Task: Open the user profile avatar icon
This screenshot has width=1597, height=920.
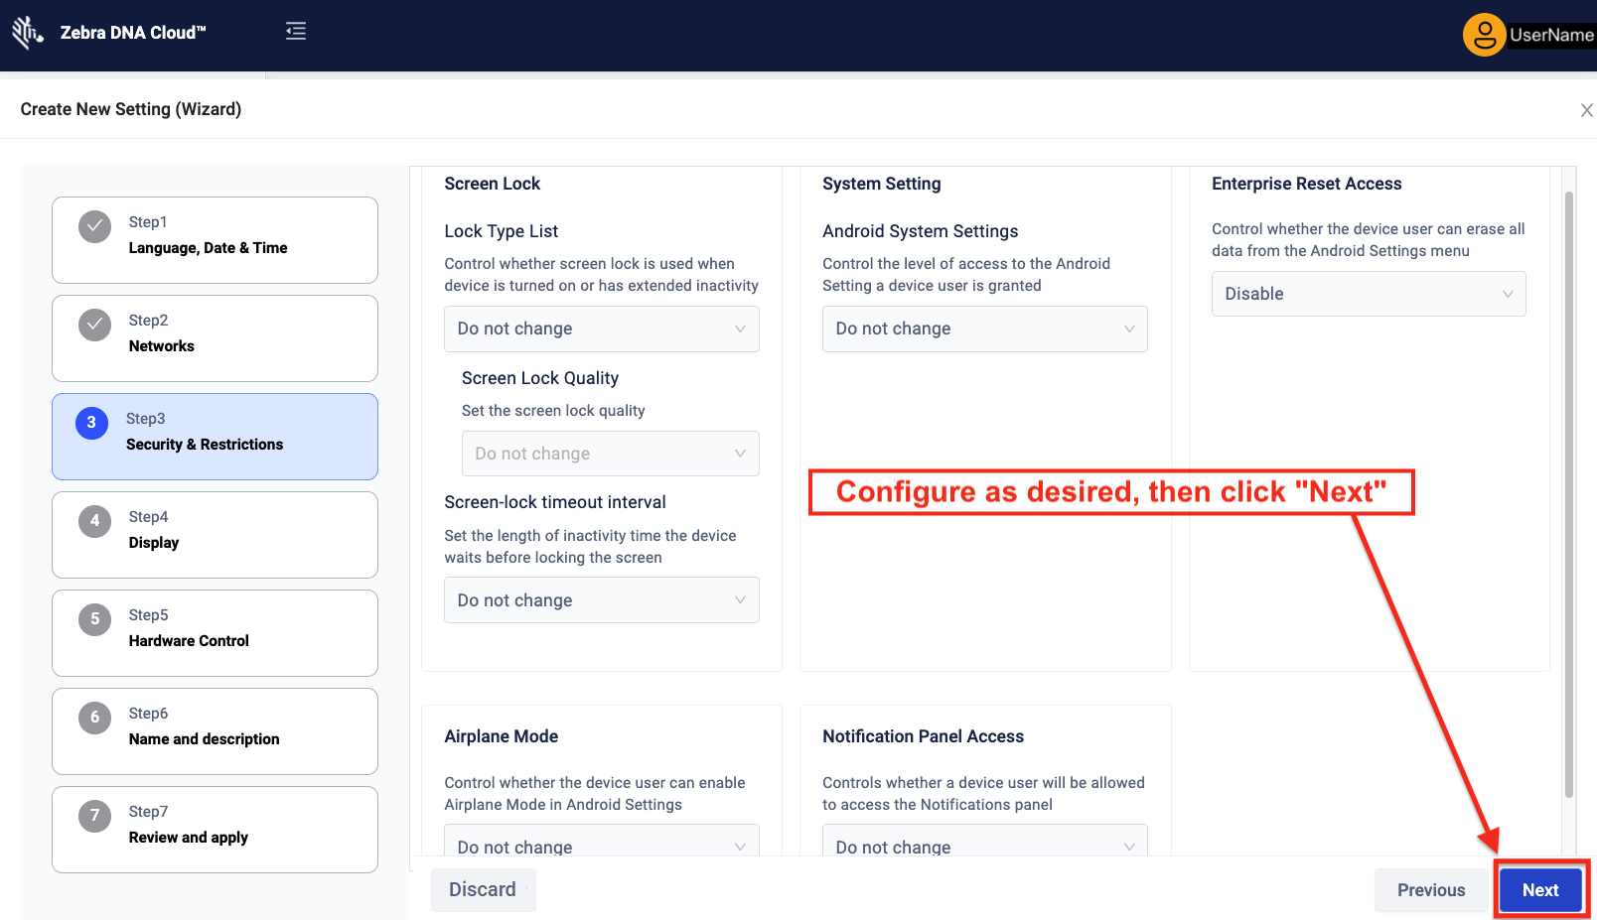Action: pos(1484,36)
